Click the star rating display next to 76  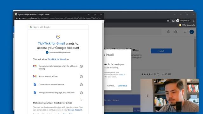click(147, 74)
